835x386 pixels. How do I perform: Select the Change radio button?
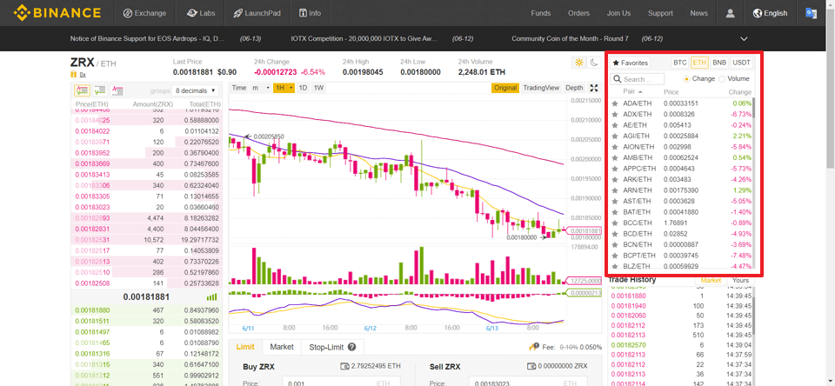[x=686, y=79]
